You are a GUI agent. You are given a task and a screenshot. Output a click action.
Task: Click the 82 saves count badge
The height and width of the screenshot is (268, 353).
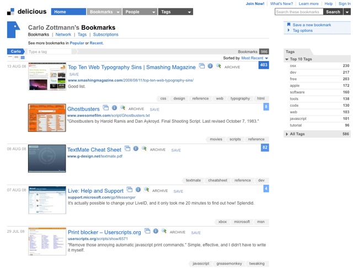point(265,147)
